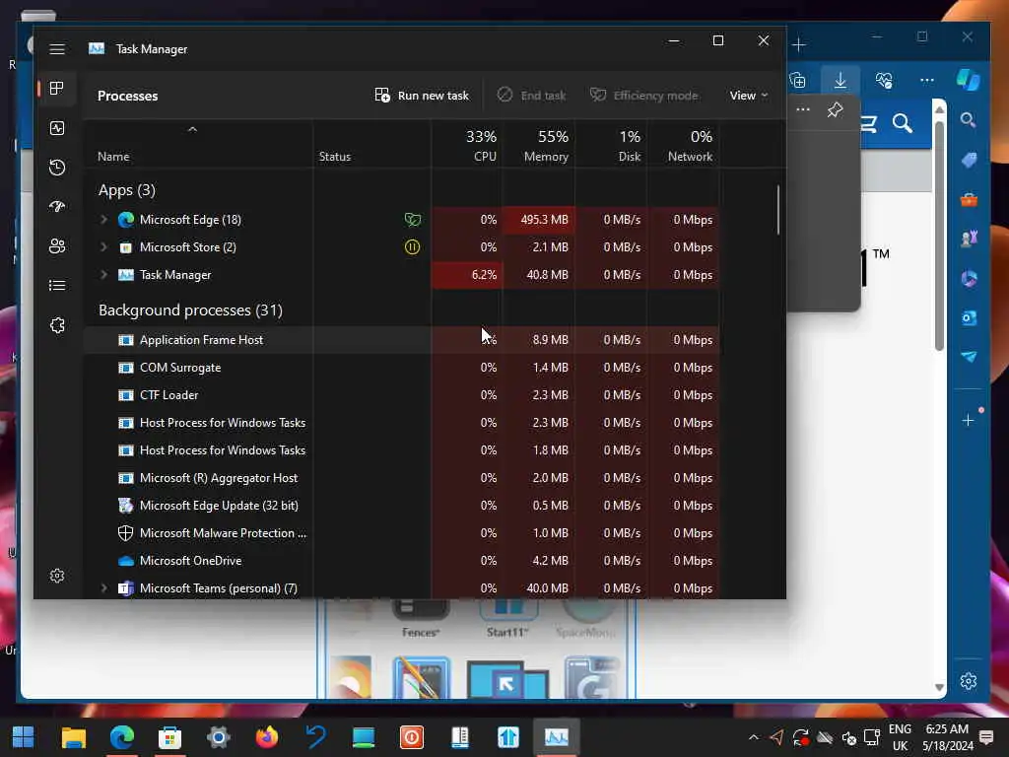The image size is (1009, 757).
Task: Open Edge browser Downloads icon
Action: click(x=841, y=81)
